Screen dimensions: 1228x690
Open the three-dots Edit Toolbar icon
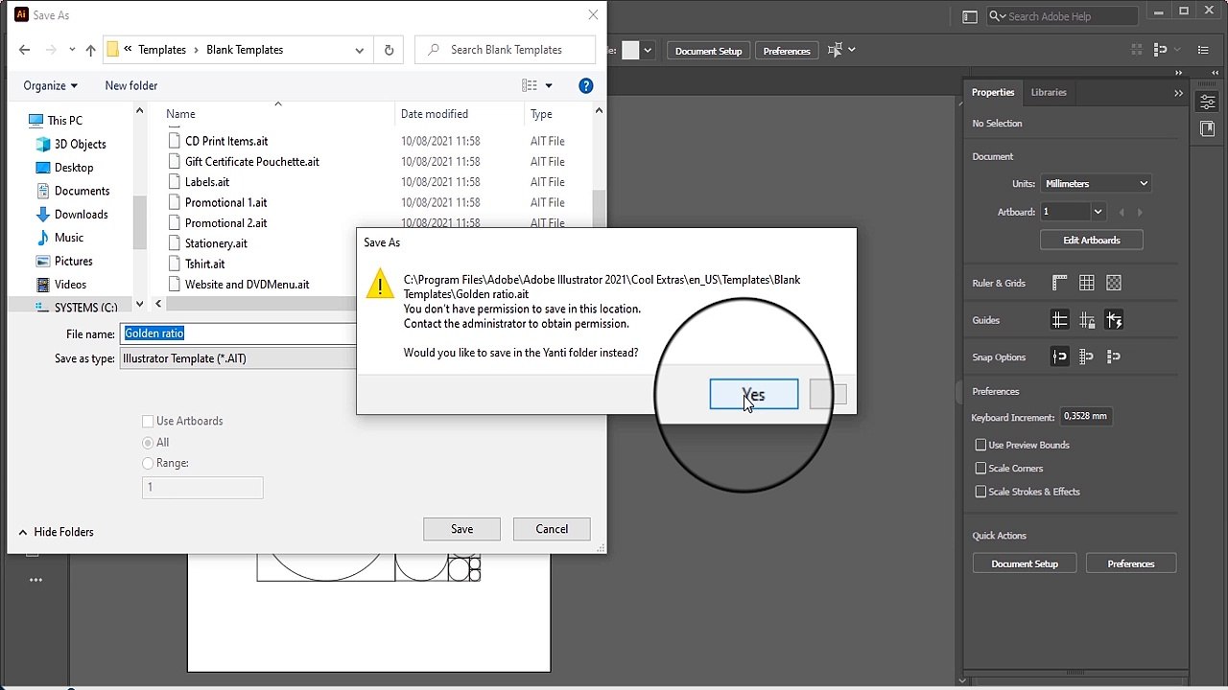(35, 580)
